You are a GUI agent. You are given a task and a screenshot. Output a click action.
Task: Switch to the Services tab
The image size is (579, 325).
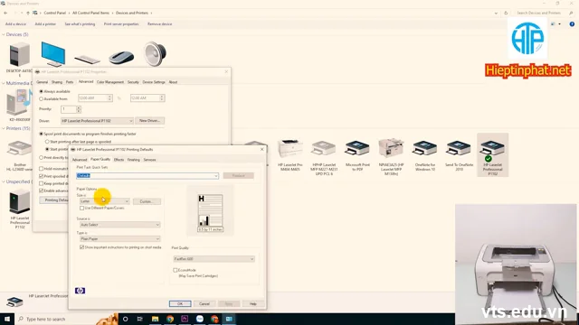tap(149, 160)
